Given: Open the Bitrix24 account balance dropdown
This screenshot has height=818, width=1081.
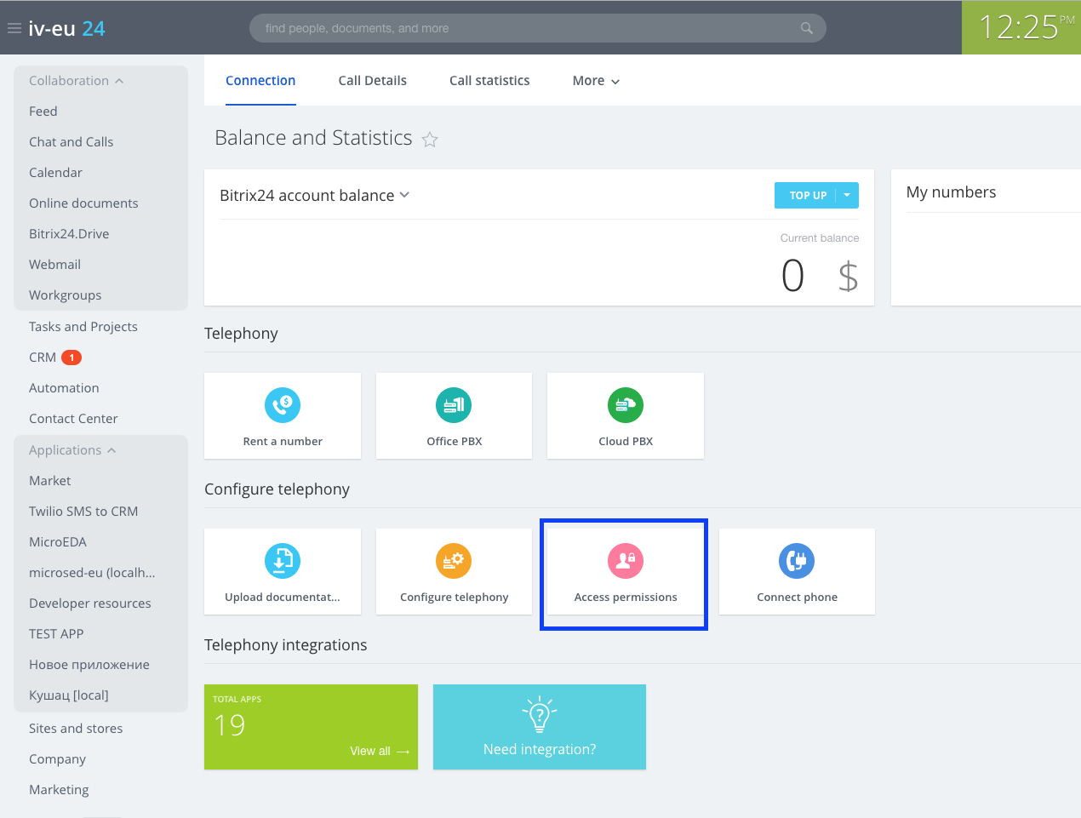Looking at the screenshot, I should pos(315,195).
